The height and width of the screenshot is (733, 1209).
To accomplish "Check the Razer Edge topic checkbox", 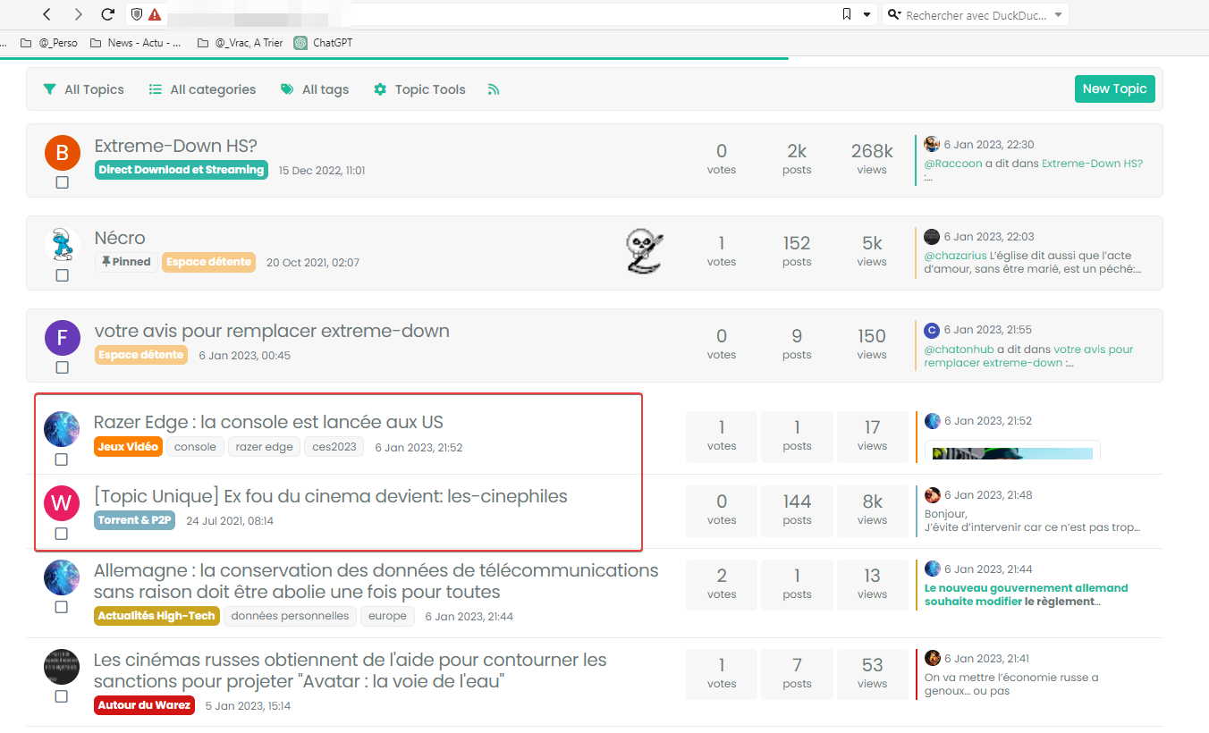I will pos(62,459).
